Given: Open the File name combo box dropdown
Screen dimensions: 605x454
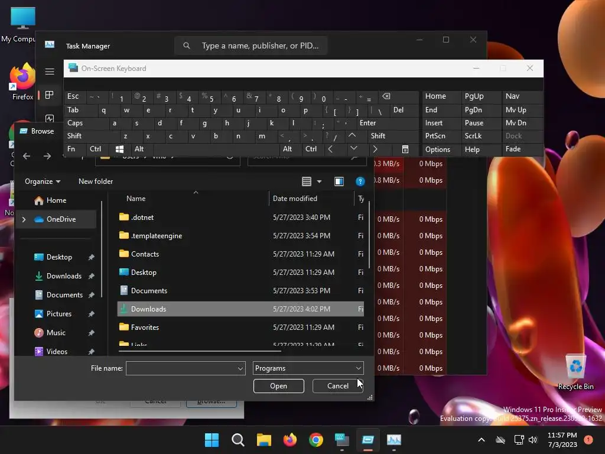Looking at the screenshot, I should pos(240,368).
